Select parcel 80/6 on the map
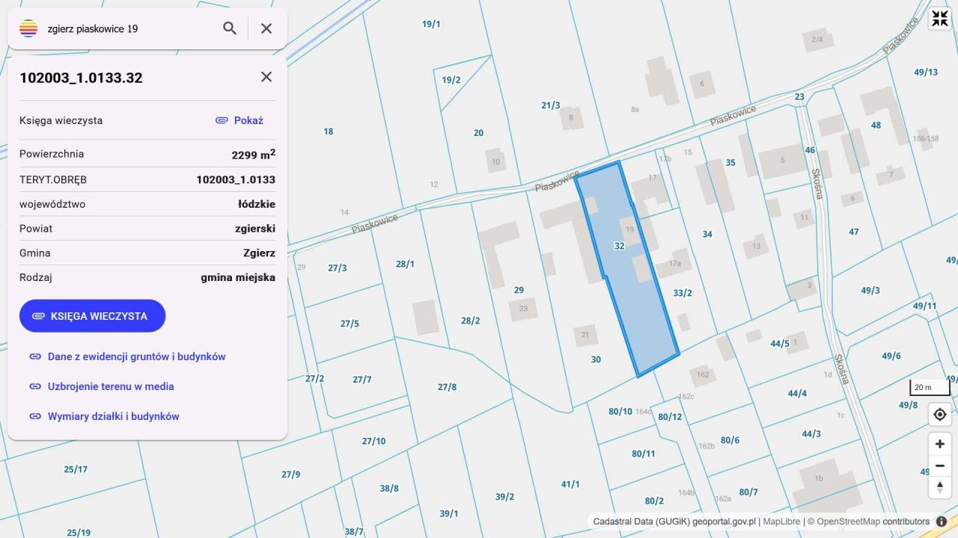Viewport: 958px width, 538px height. pos(730,440)
